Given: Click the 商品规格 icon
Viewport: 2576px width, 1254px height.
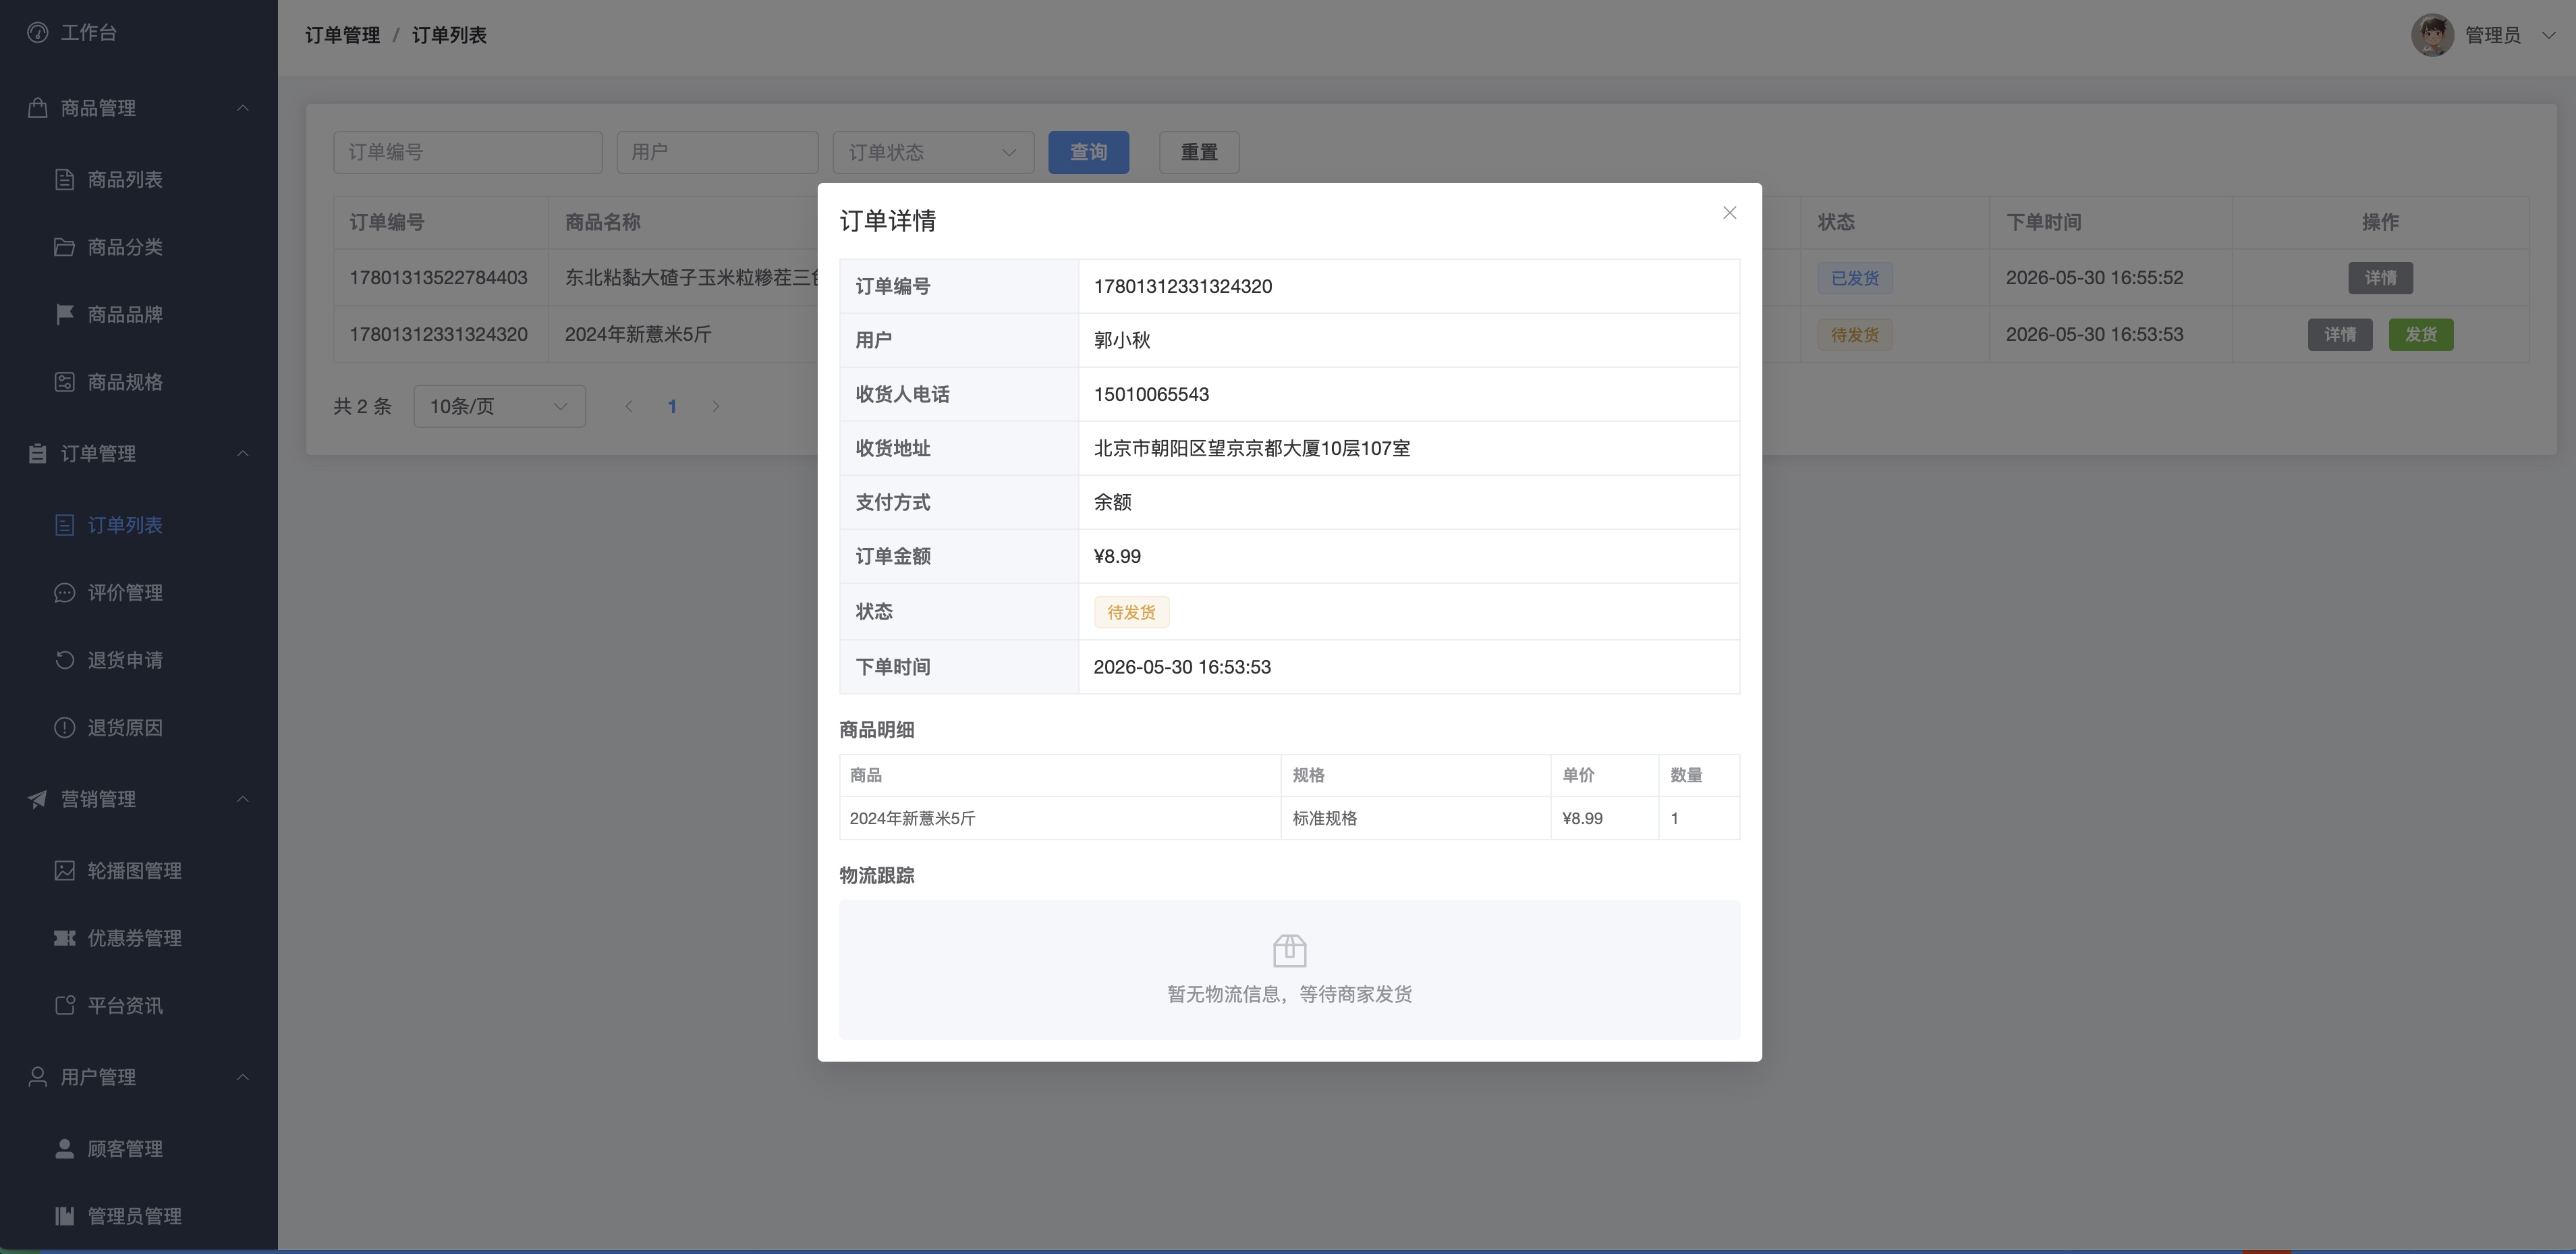Looking at the screenshot, I should (x=64, y=382).
